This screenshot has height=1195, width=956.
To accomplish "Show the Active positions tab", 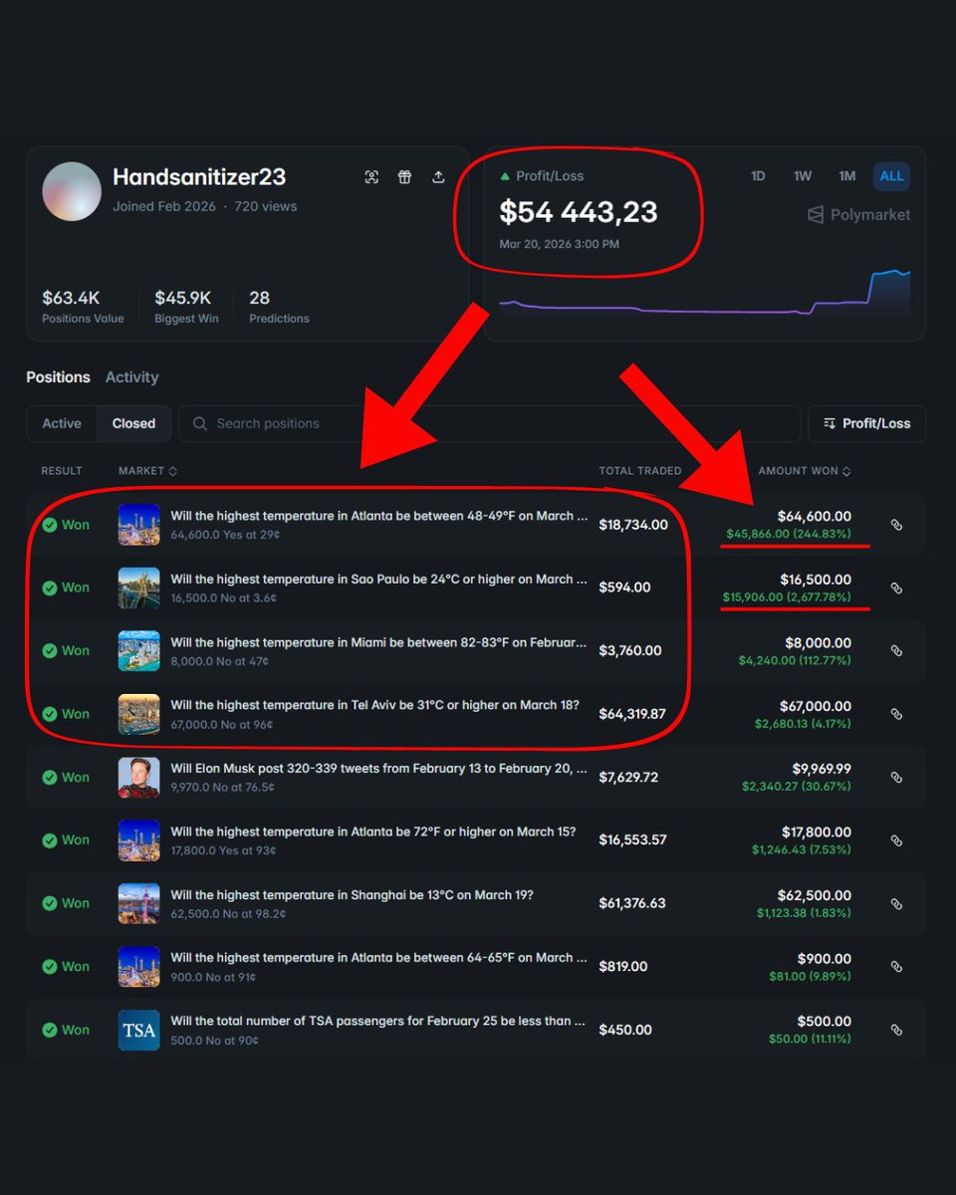I will (62, 423).
